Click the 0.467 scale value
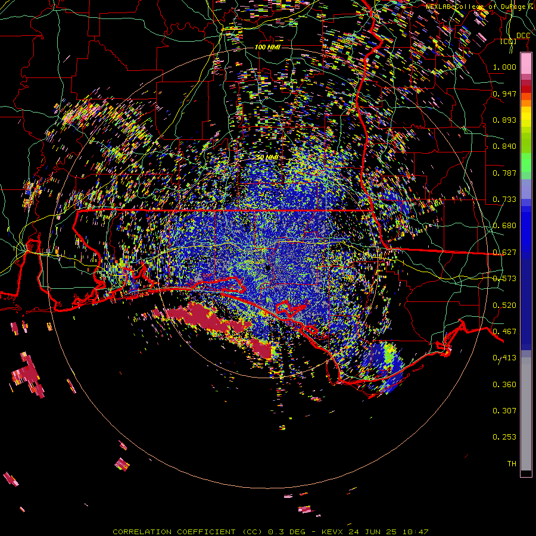Screen dimensions: 536x536 tap(504, 332)
